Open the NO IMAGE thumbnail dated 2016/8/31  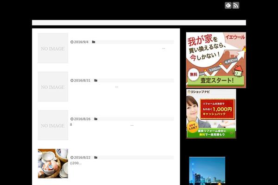[x=53, y=86]
